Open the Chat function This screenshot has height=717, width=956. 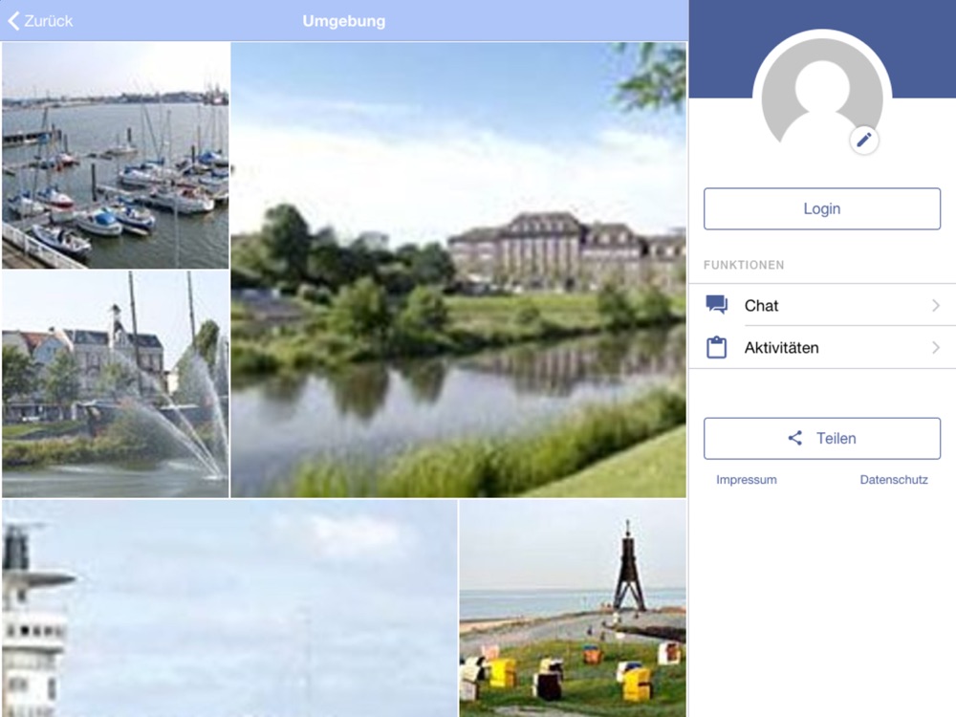[822, 305]
